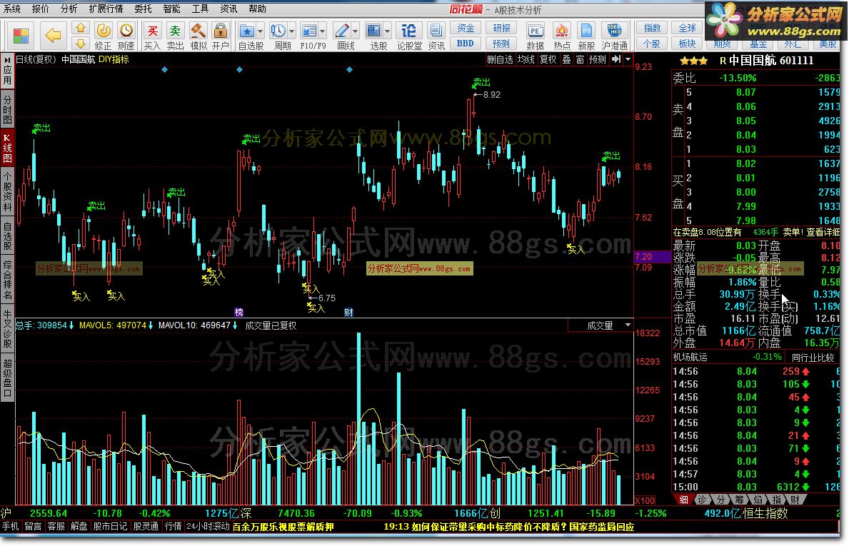849x546 pixels.
Task: Open 模拟 simulated trading gavel icon
Action: coord(199,36)
